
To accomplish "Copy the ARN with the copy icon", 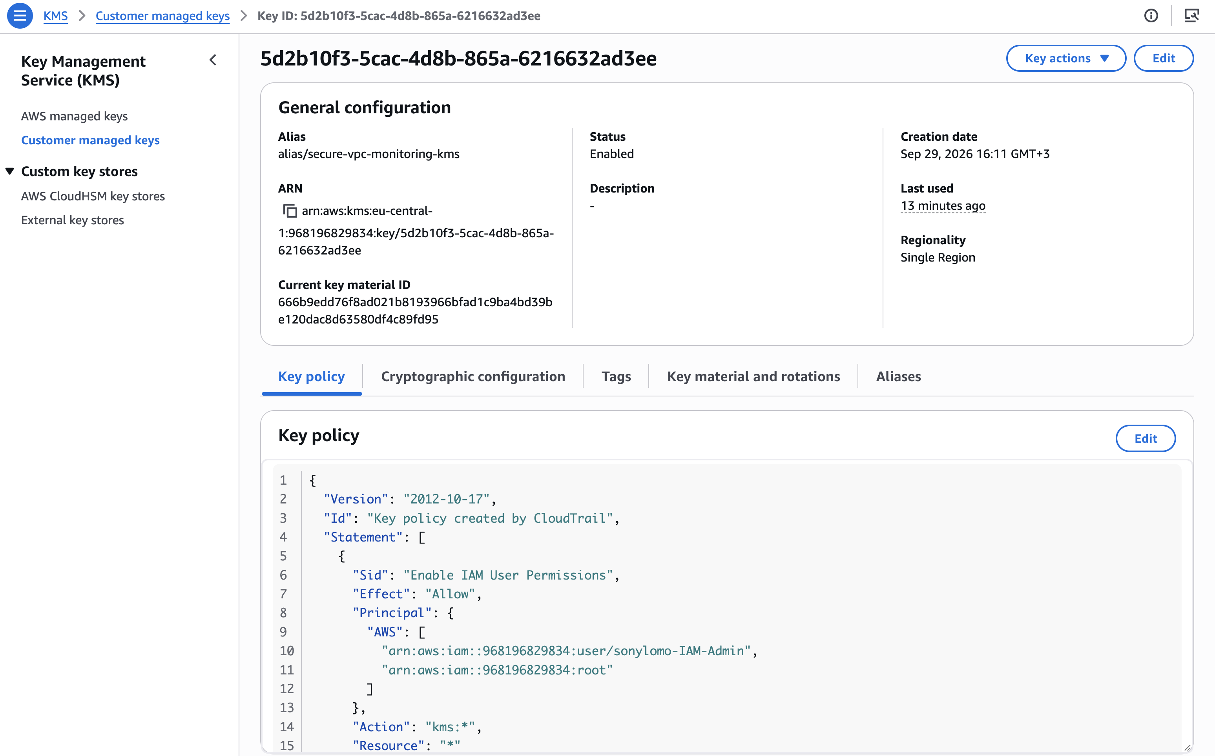I will pos(290,211).
